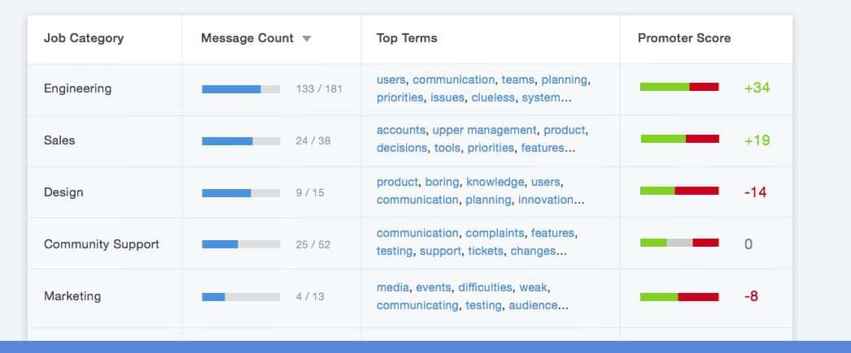Click the Marketing job category label

coord(72,296)
